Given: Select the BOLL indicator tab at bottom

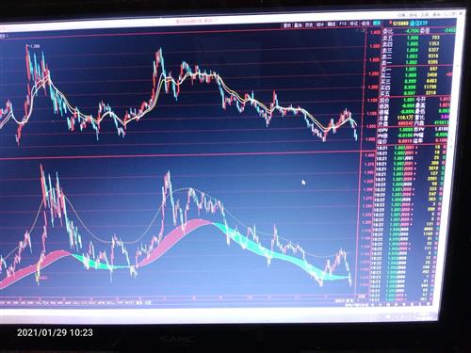Looking at the screenshot, I should (x=110, y=303).
